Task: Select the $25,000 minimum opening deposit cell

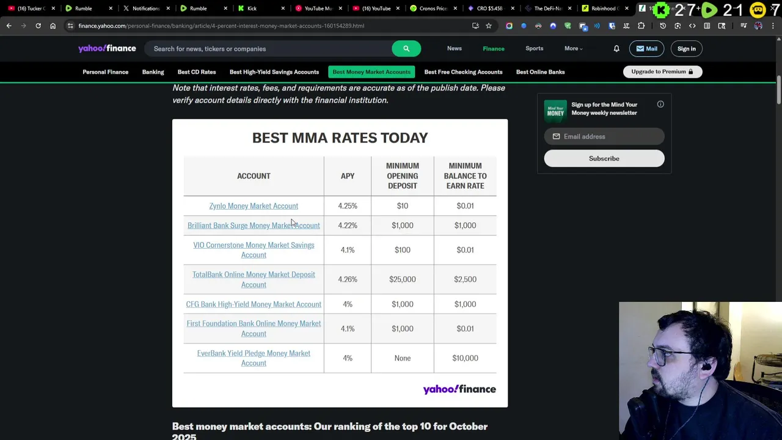Action: point(403,279)
